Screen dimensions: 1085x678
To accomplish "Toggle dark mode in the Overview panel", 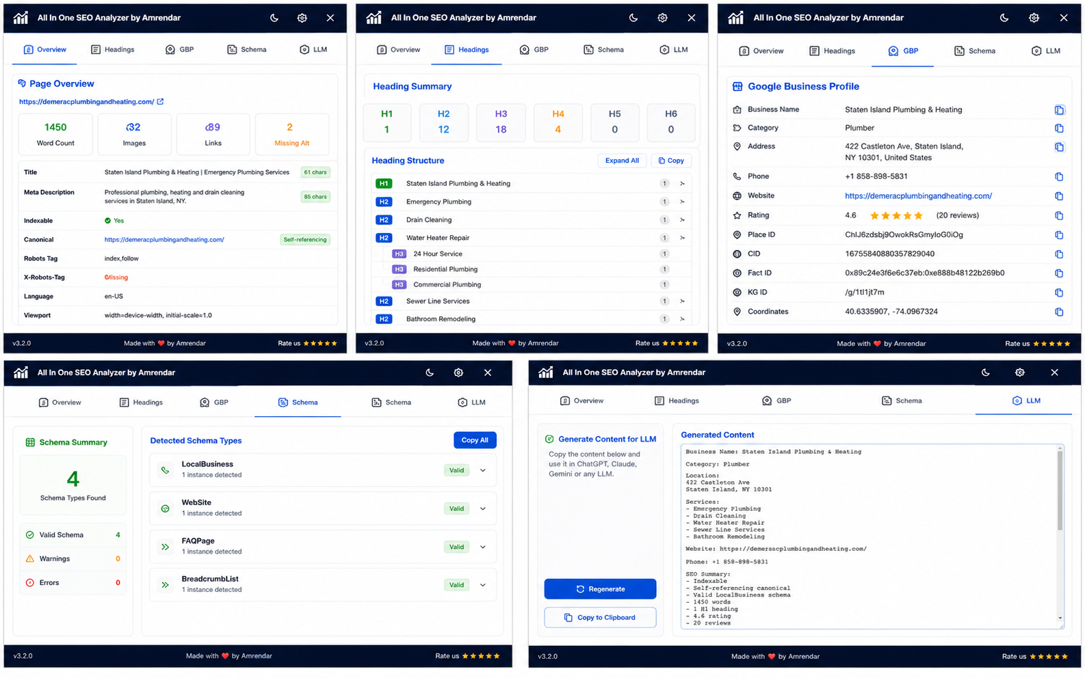I will pos(274,18).
